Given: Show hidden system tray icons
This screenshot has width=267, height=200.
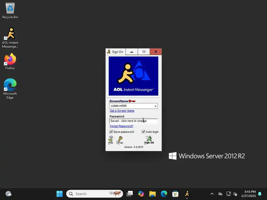Looking at the screenshot, I should tap(212, 194).
